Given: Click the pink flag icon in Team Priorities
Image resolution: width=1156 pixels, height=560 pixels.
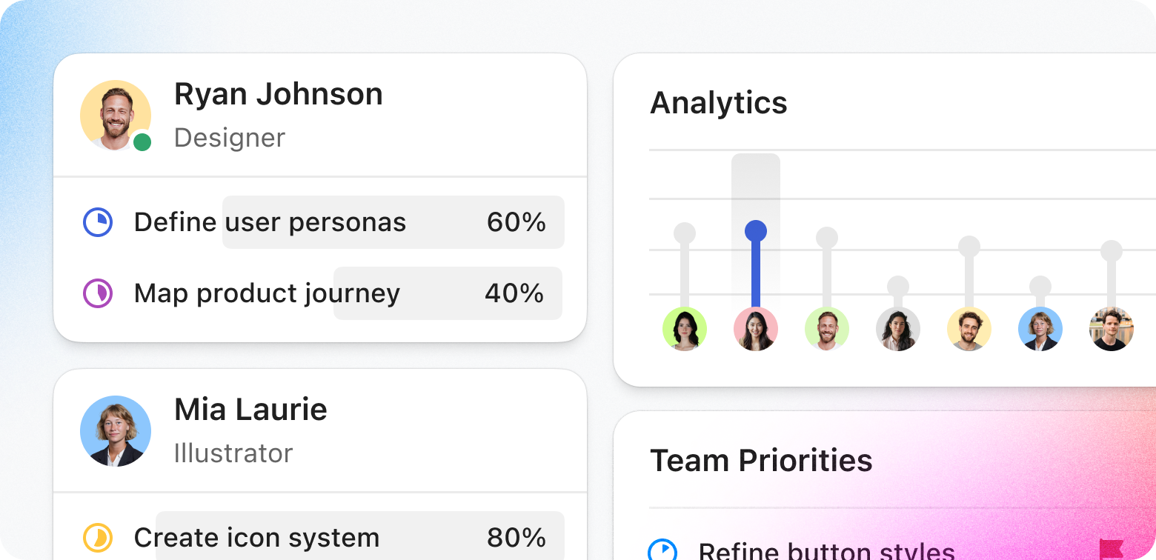Looking at the screenshot, I should [x=1111, y=549].
